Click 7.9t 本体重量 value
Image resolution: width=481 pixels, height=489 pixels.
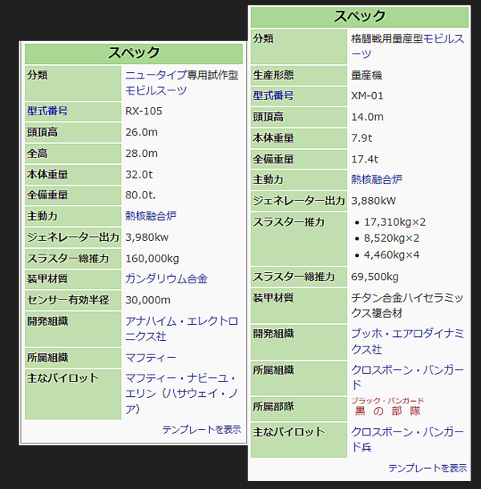click(362, 138)
